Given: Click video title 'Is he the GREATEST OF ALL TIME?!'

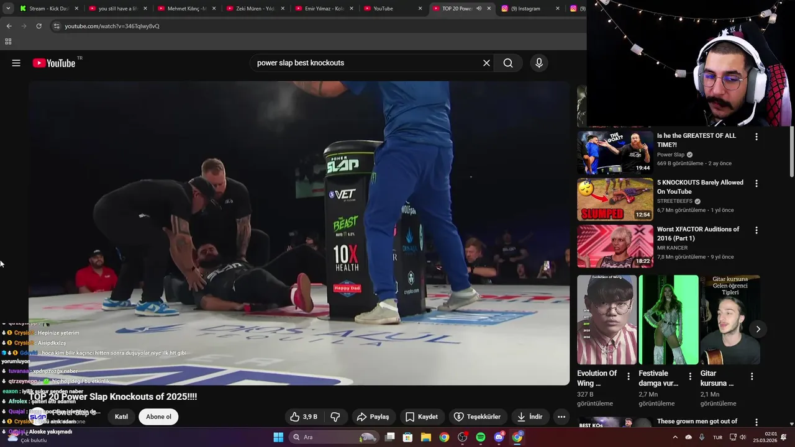Looking at the screenshot, I should 696,140.
